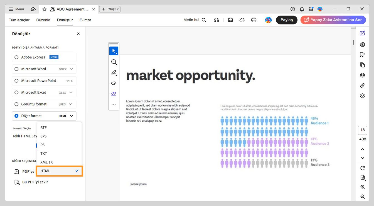Select the text selection arrow tool
Viewport: 374px width, 206px height.
coord(114,51)
